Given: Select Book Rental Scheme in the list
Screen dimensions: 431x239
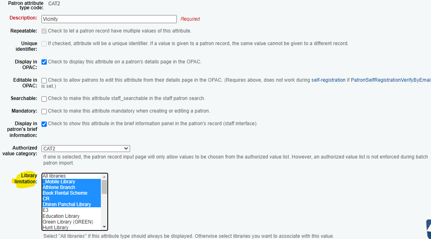Looking at the screenshot, I should pyautogui.click(x=72, y=193).
